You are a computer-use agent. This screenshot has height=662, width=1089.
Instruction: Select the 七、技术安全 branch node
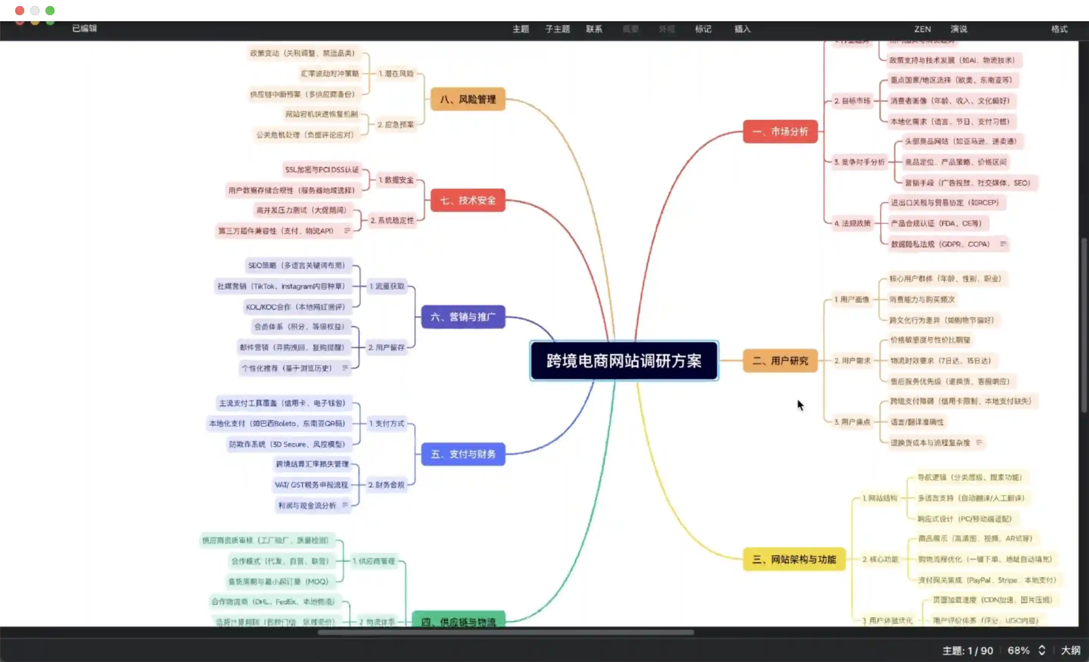[x=468, y=200]
